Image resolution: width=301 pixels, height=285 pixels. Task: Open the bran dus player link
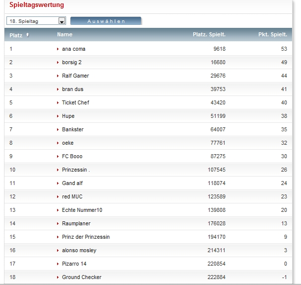click(73, 90)
